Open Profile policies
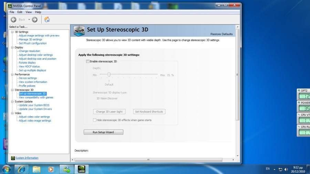 pos(27,86)
